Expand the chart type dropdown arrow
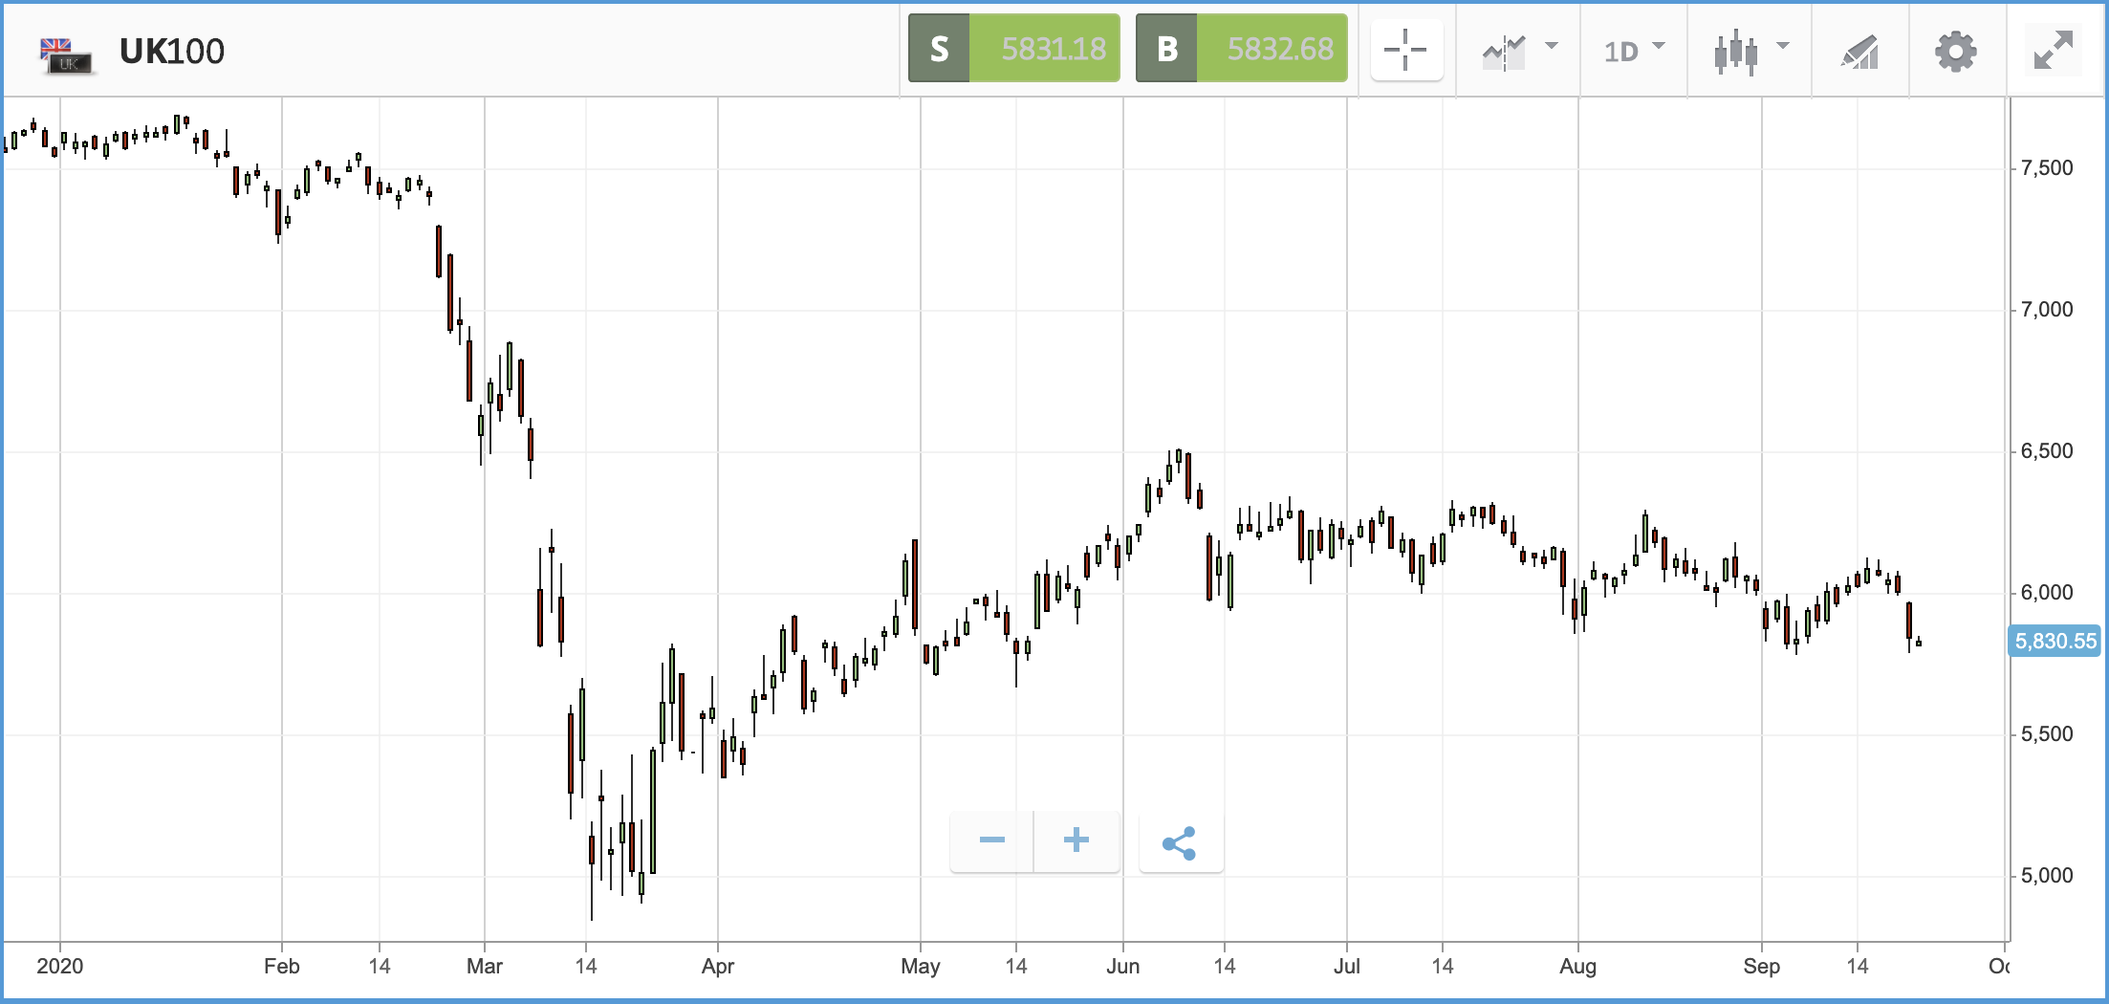Viewport: 2109px width, 1004px height. [x=1783, y=46]
